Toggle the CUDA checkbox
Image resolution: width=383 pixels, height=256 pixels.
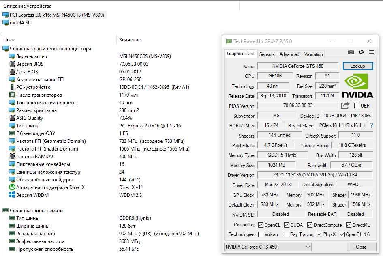click(287, 225)
